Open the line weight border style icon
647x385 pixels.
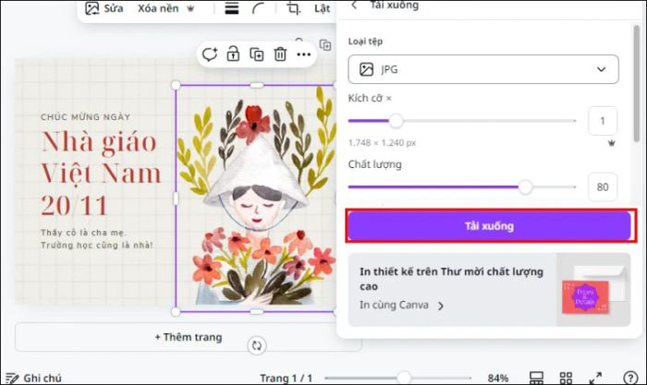click(231, 8)
